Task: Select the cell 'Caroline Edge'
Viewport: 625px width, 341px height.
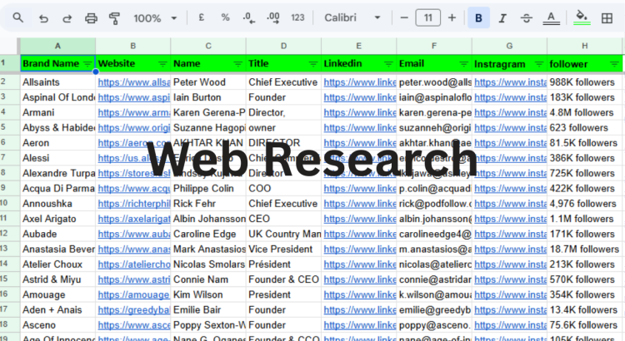Action: point(208,234)
